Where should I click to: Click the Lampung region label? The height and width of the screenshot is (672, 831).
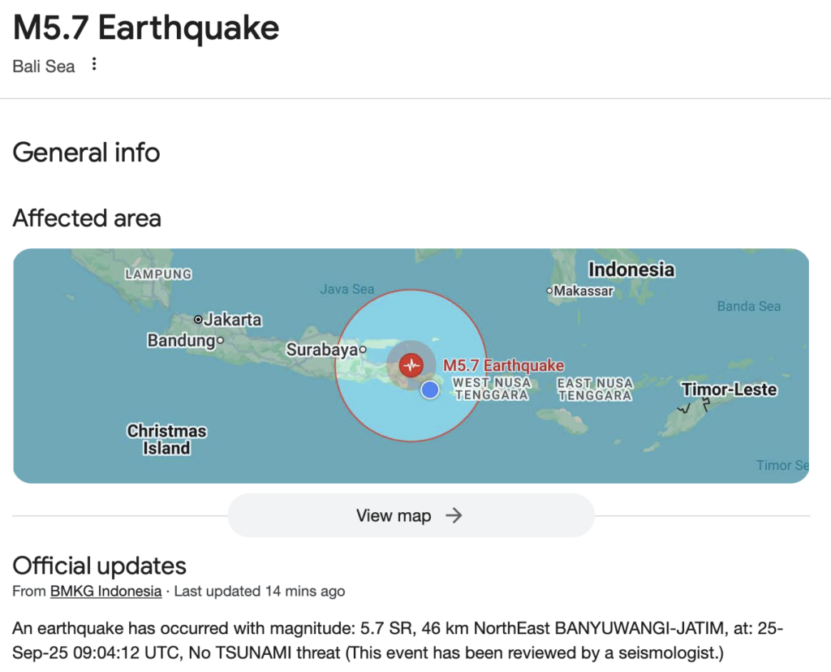158,274
